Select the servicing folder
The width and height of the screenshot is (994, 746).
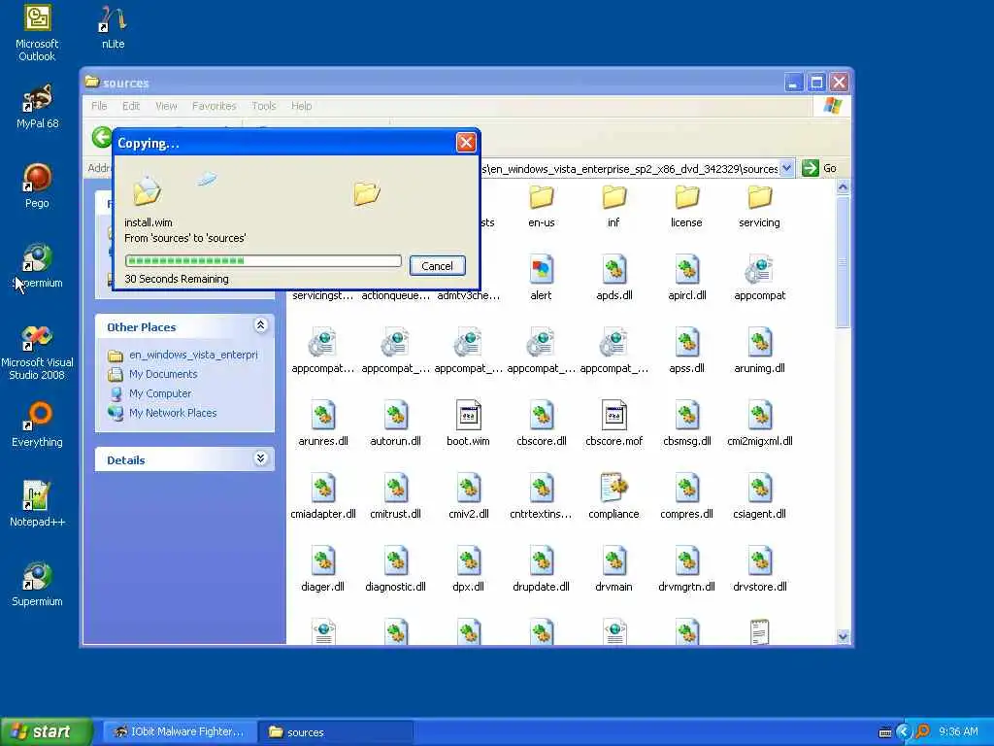coord(759,207)
